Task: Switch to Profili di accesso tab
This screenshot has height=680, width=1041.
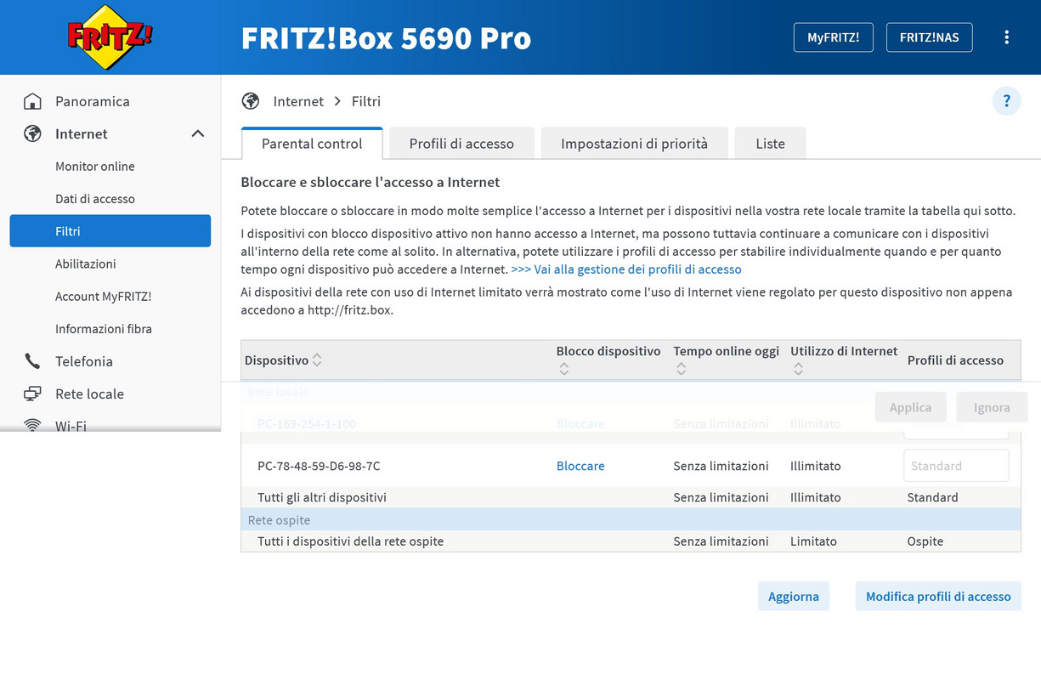Action: coord(461,144)
